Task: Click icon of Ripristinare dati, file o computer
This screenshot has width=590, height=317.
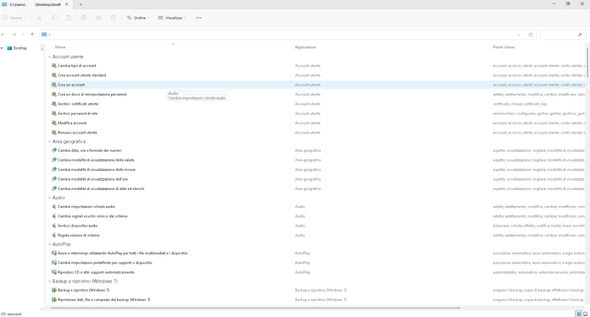Action: coord(54,300)
